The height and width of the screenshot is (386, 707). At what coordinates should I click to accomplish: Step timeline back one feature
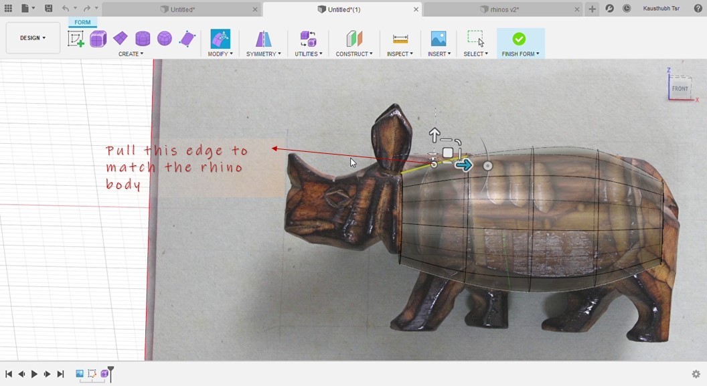(21, 374)
